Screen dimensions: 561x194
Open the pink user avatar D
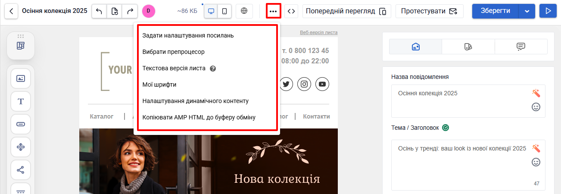[x=148, y=11]
